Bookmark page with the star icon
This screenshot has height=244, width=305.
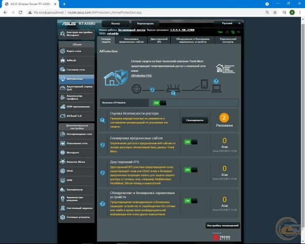pyautogui.click(x=275, y=12)
